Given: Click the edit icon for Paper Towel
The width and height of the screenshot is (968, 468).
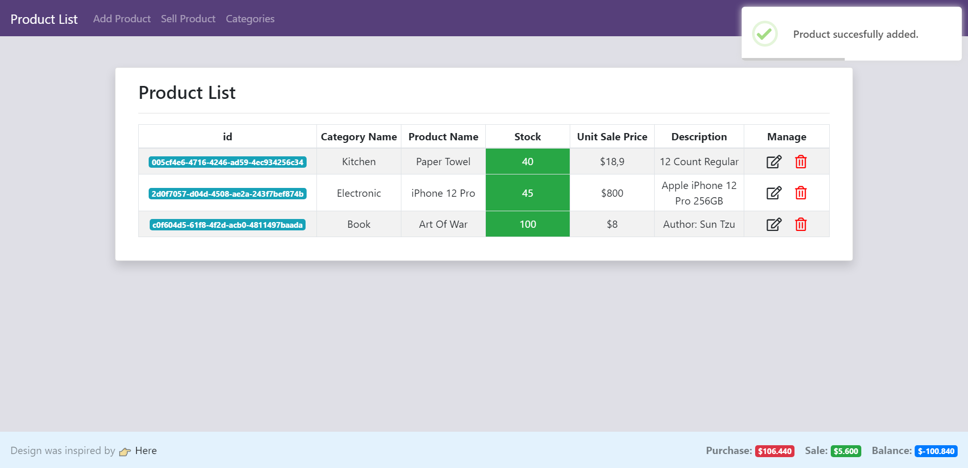Looking at the screenshot, I should (773, 162).
